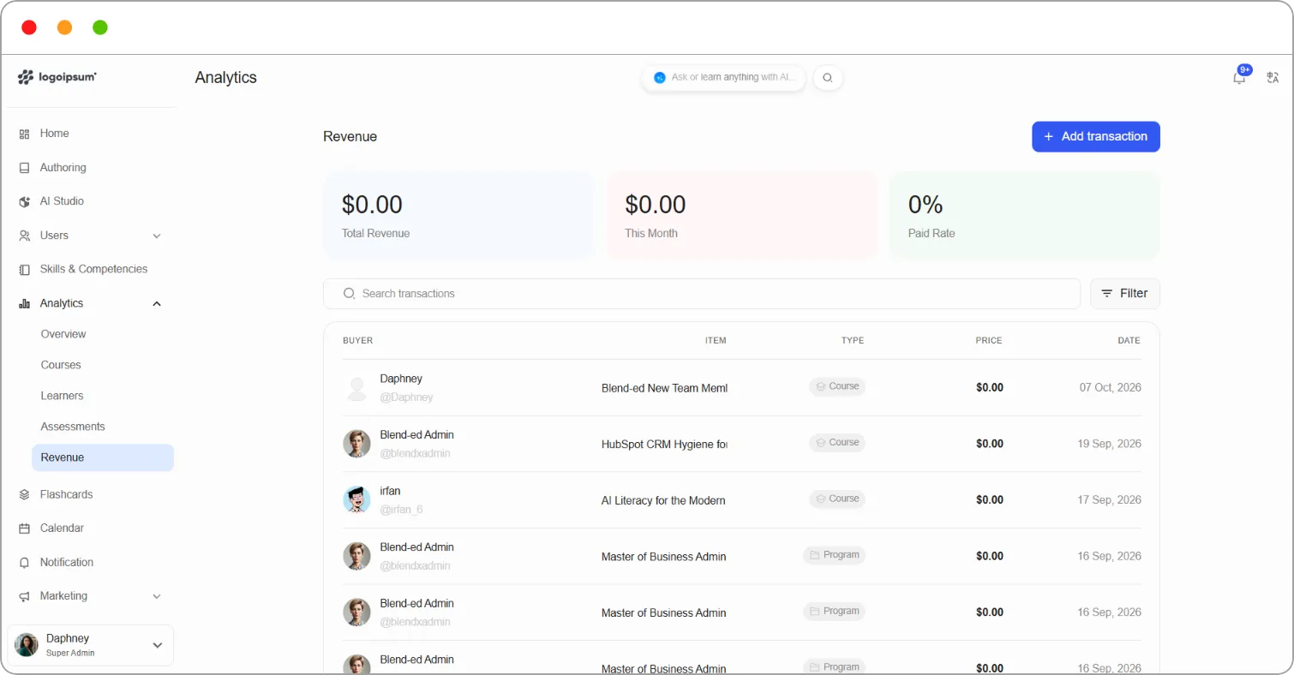Open the Courses analytics page
Viewport: 1294px width, 675px height.
pos(61,365)
